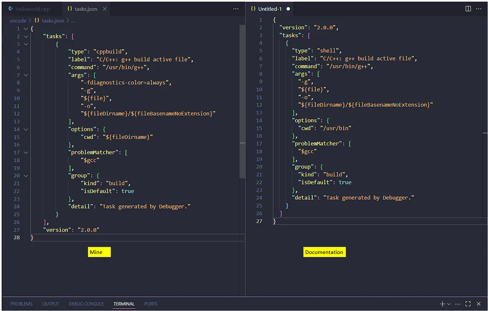Split the right editor with the split icon
Viewport: 488px width, 311px height.
coord(468,9)
